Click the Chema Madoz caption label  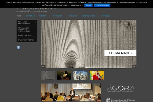tap(120, 53)
